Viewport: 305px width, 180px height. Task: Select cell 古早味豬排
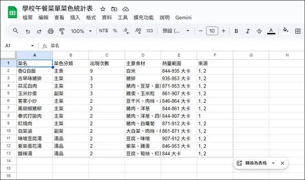[35, 78]
